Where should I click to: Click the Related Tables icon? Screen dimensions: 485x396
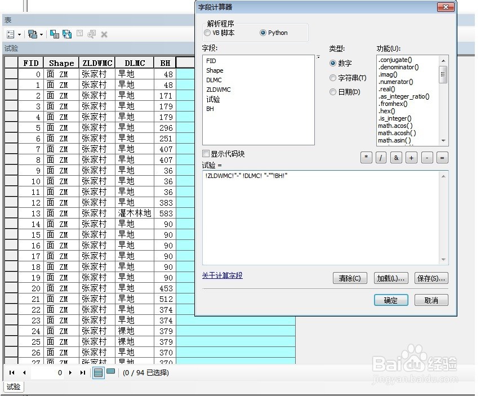click(33, 34)
